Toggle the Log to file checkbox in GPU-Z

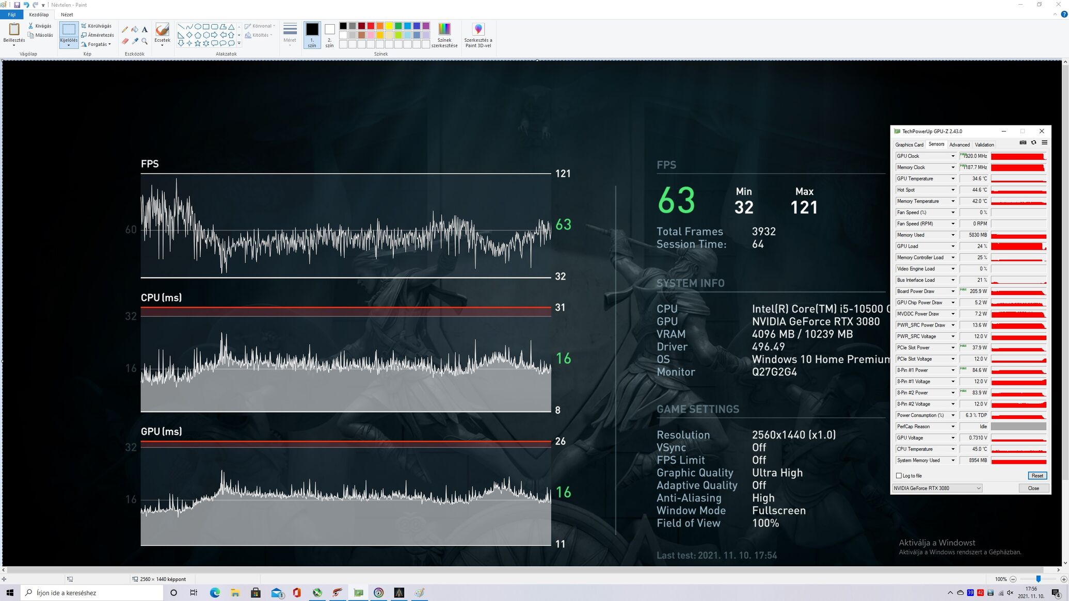pyautogui.click(x=899, y=476)
